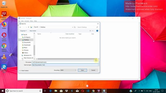
Task: Select This PC in navigation tree
Action: click(x=25, y=35)
